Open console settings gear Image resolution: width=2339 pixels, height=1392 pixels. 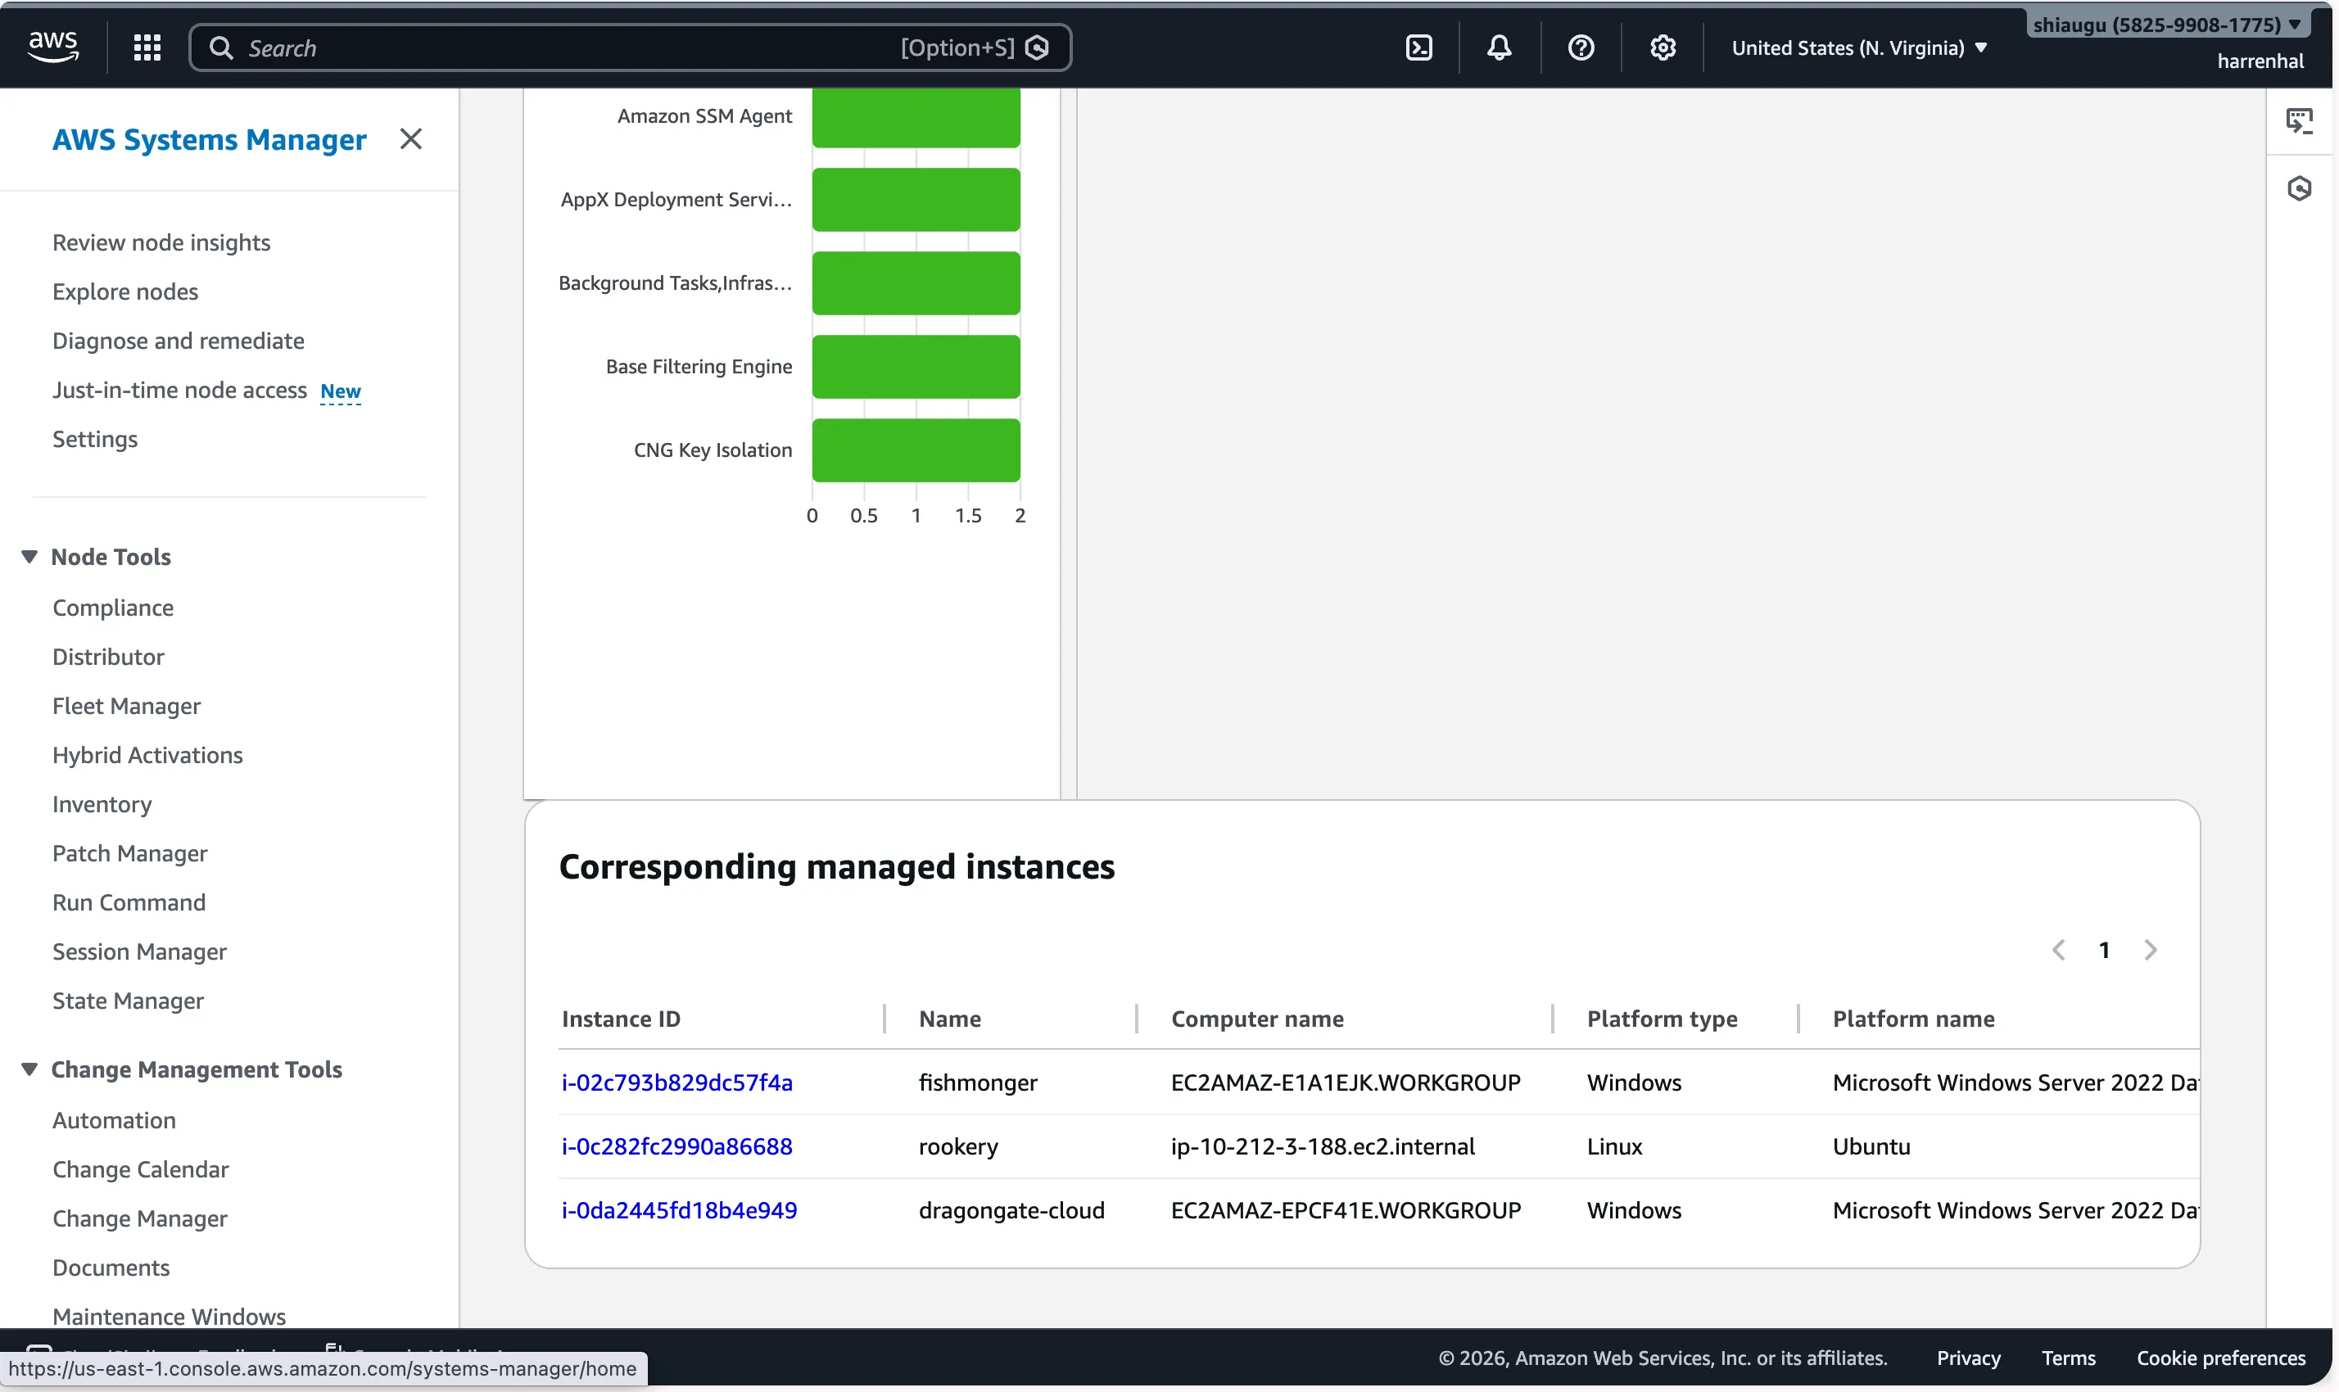click(1663, 47)
